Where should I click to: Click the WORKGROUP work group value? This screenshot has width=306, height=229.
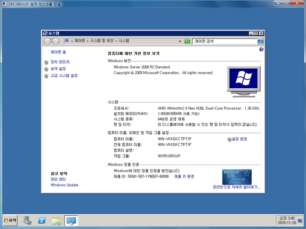click(169, 156)
